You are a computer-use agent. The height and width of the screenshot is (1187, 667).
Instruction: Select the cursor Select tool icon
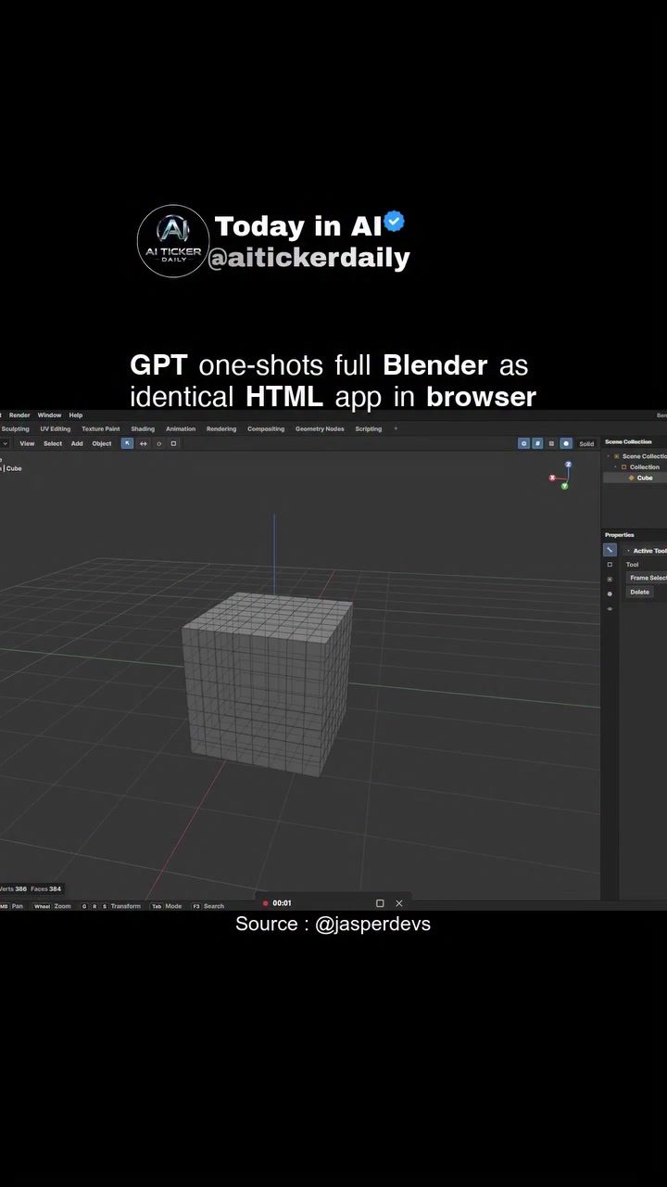[x=127, y=443]
